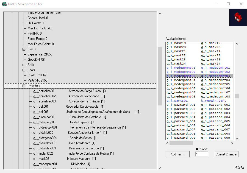Select 'Party XP: 9155' tree entry
Screen dimensions: 247x173
[x=37, y=80]
